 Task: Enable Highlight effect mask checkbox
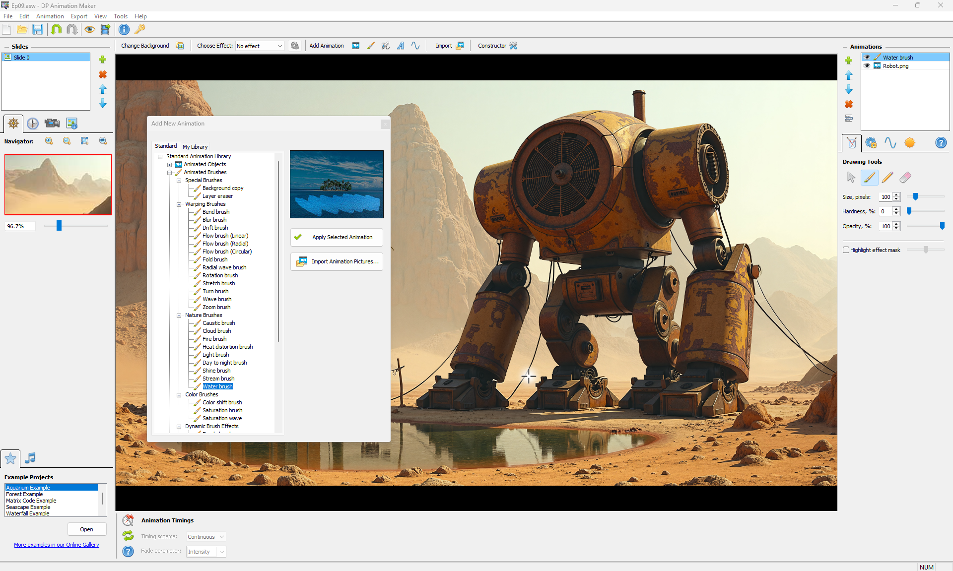coord(846,250)
